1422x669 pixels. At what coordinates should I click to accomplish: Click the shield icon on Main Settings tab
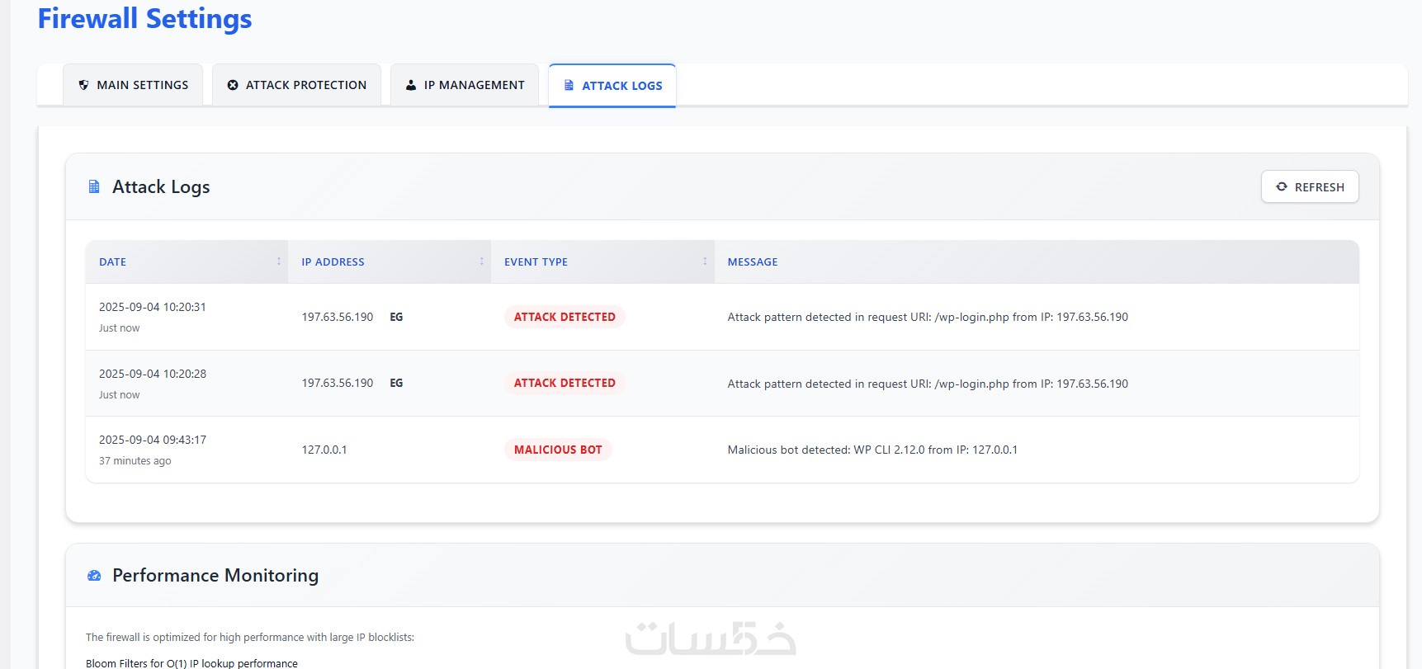coord(83,85)
